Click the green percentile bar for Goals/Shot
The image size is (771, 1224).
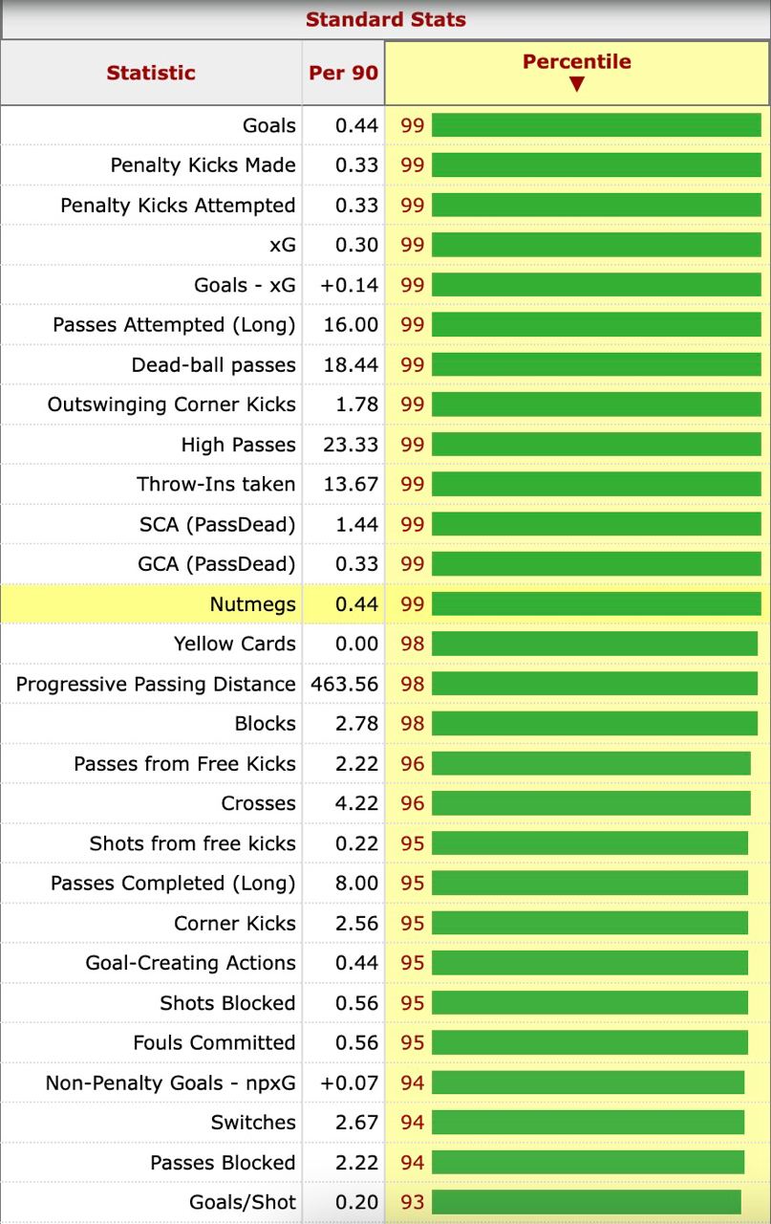click(x=586, y=1202)
